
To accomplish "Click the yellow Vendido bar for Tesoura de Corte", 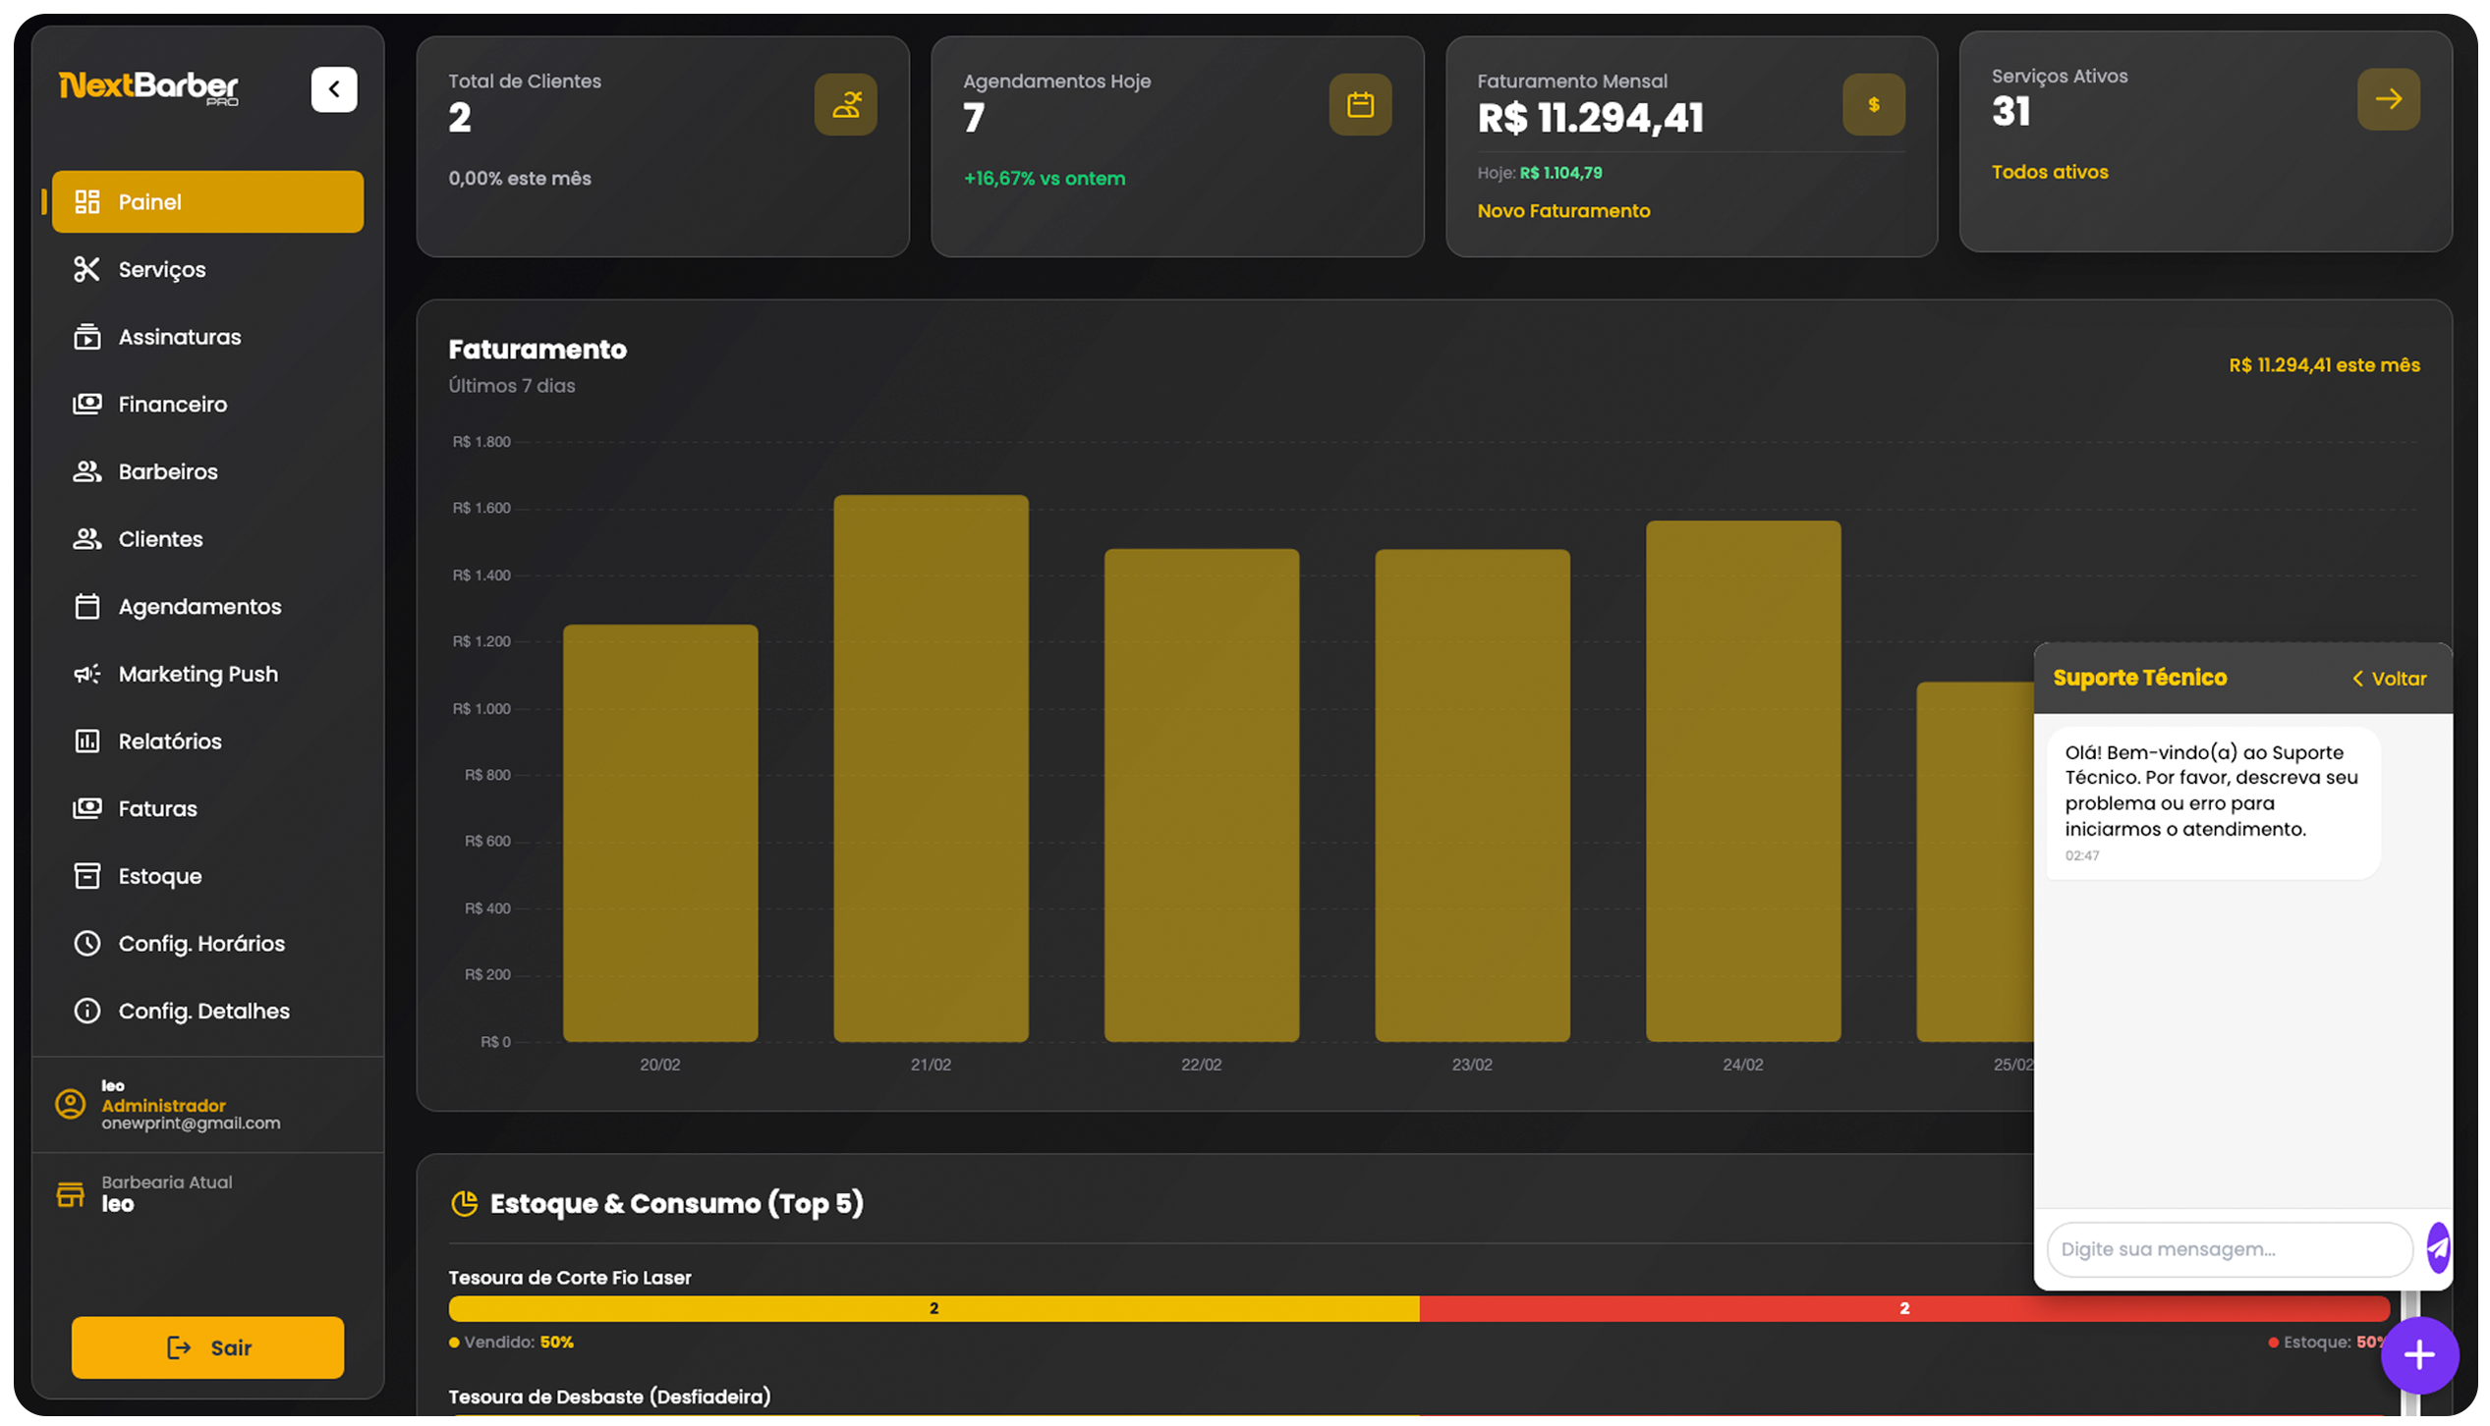I will click(934, 1308).
